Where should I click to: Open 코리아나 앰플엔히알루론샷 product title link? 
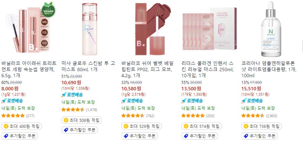[x=269, y=69]
